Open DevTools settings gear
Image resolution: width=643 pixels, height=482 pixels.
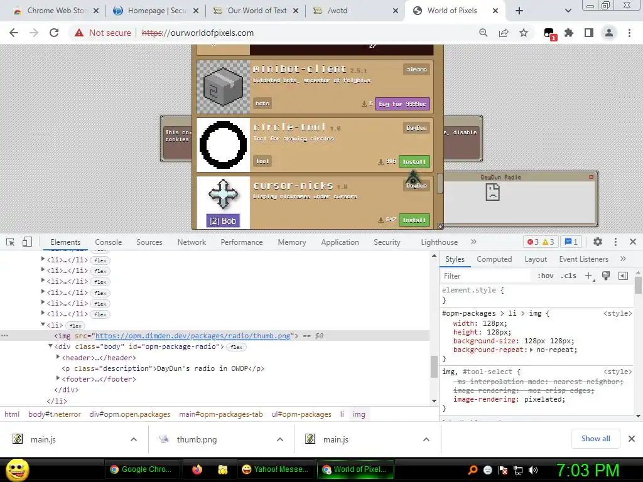click(x=598, y=242)
